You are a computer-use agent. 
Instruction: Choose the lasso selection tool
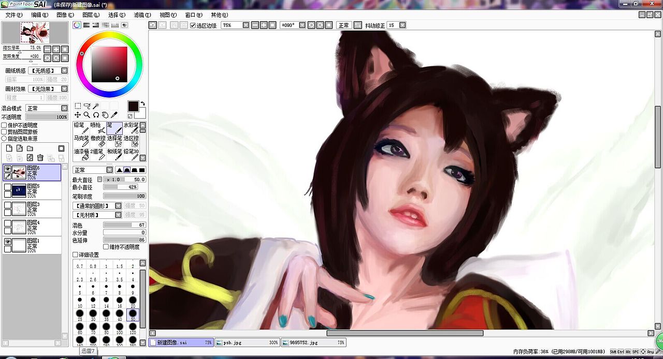[87, 106]
